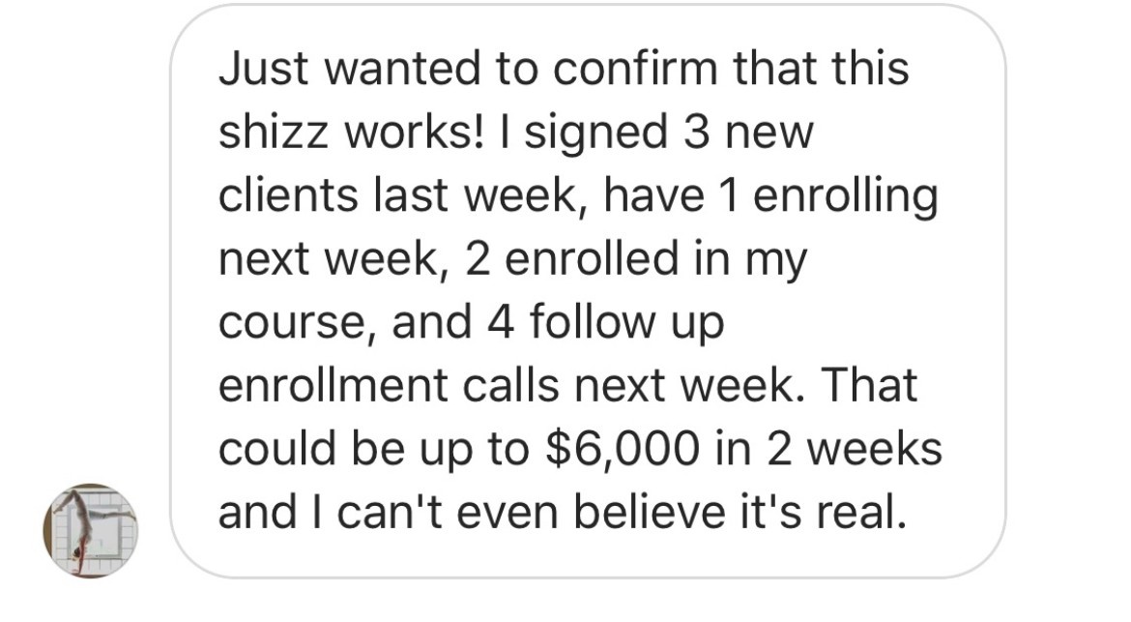
Task: Click the text "clients last week"
Action: click(x=402, y=197)
